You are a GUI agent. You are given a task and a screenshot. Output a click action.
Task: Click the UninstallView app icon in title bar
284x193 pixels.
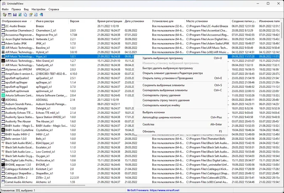click(x=3, y=4)
